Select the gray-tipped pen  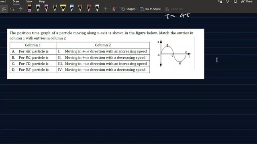click(x=38, y=8)
